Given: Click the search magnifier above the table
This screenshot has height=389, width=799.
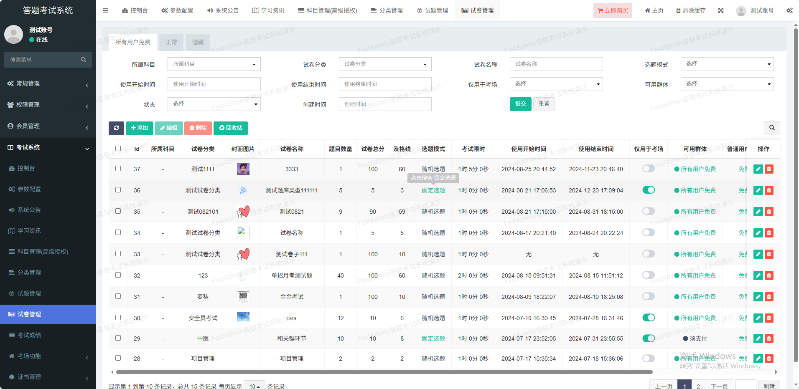Looking at the screenshot, I should (x=772, y=128).
